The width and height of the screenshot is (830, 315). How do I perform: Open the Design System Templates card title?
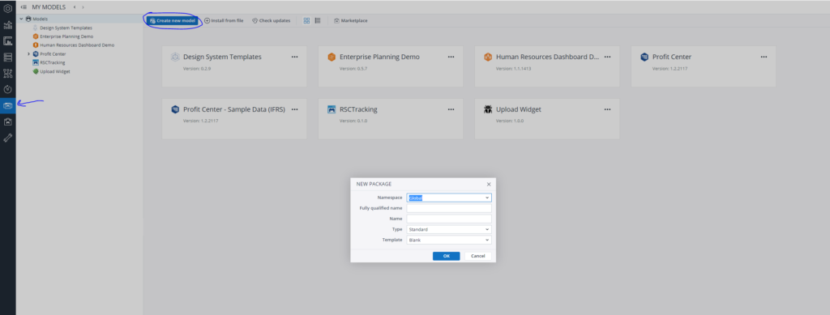click(222, 57)
